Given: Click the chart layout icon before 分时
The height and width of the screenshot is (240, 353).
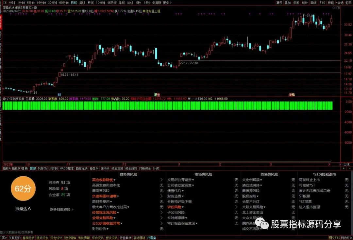Looking at the screenshot, I should pos(5,3).
